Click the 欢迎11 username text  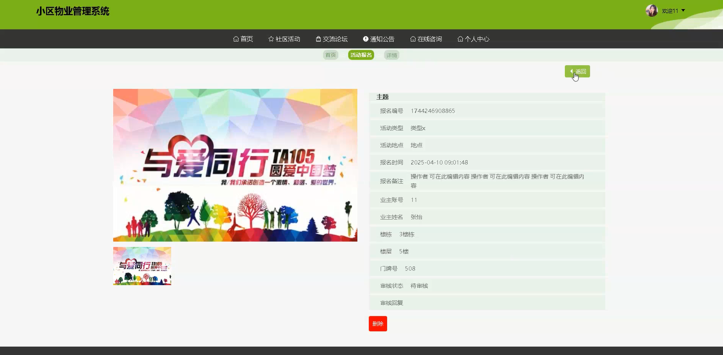pyautogui.click(x=670, y=11)
